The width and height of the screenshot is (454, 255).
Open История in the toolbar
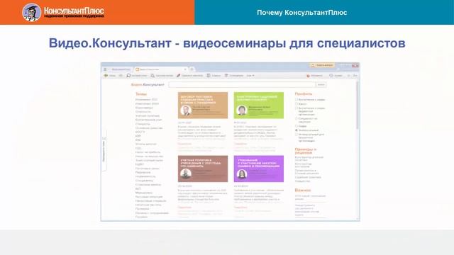click(336, 76)
